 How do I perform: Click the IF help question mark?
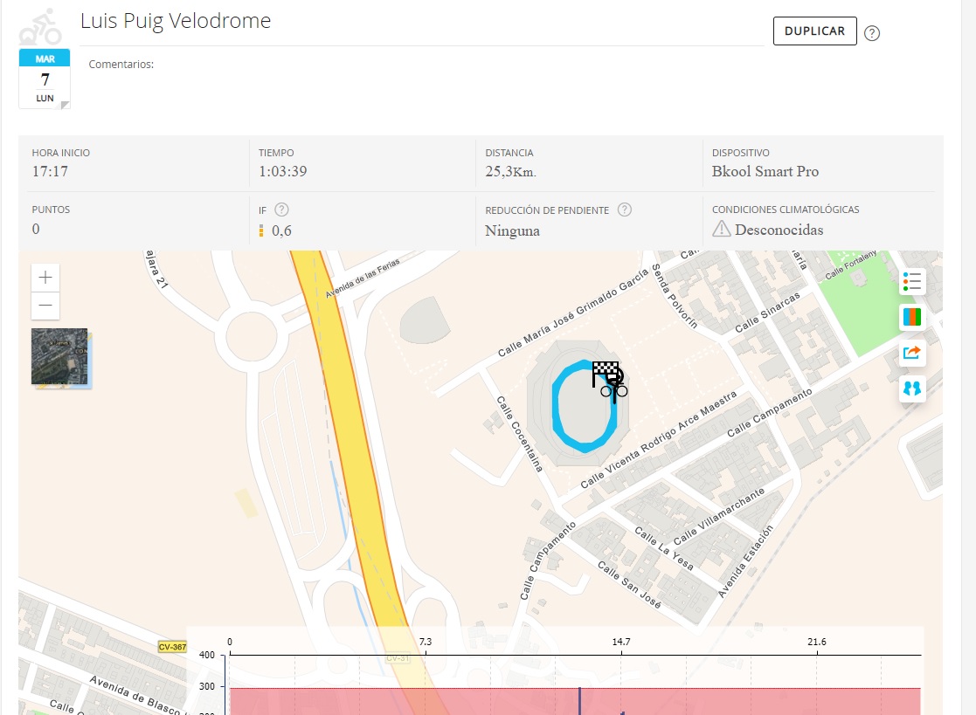[281, 210]
